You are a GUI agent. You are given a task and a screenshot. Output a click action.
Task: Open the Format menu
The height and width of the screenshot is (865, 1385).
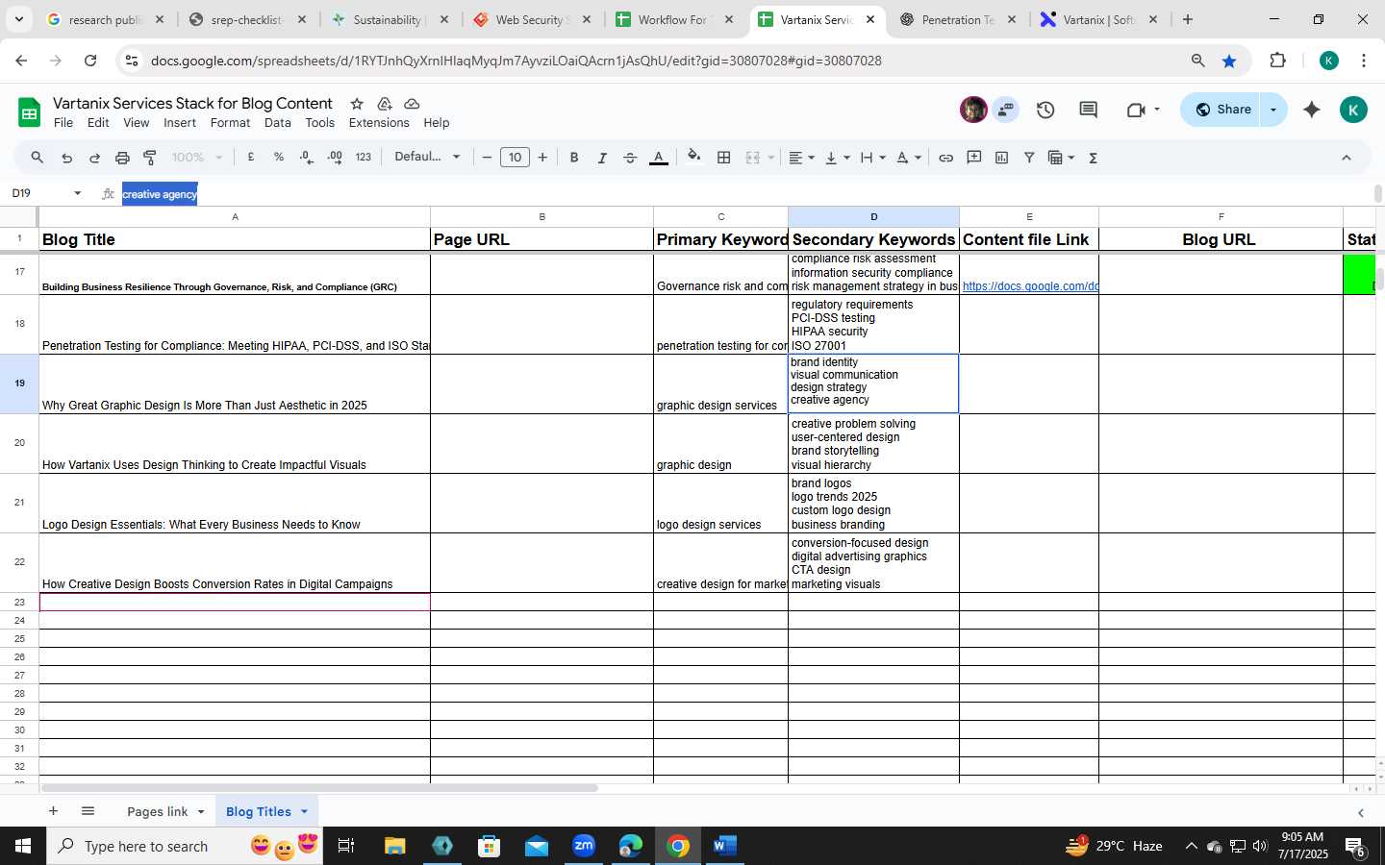coord(230,123)
